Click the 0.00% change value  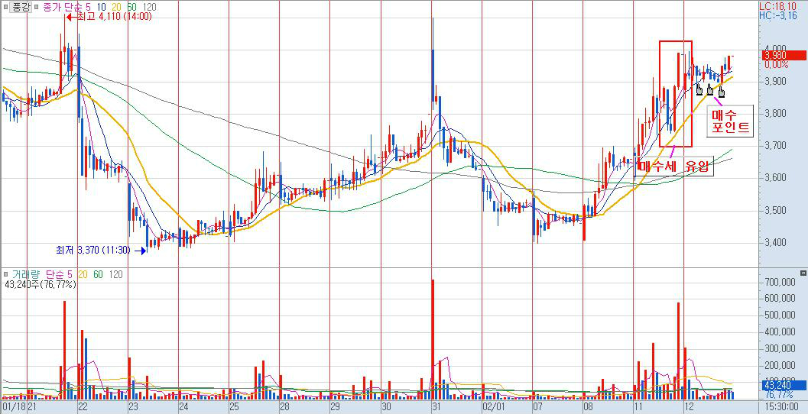[777, 64]
